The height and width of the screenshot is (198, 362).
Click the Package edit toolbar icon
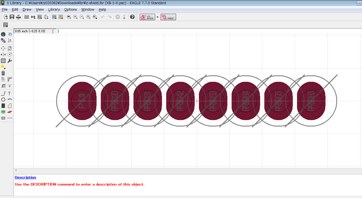point(40,17)
